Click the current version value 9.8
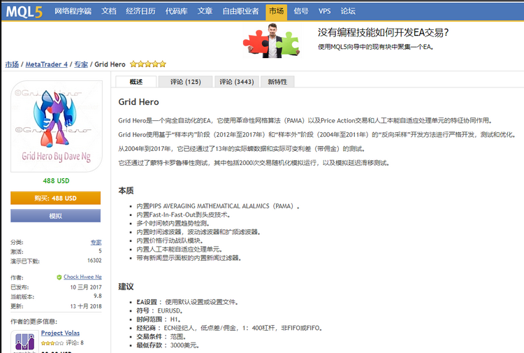Screen dimensions: 524x353 pyautogui.click(x=98, y=296)
